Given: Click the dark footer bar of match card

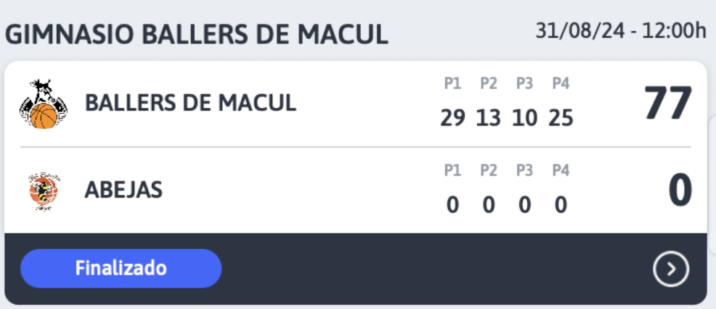Looking at the screenshot, I should [x=356, y=269].
